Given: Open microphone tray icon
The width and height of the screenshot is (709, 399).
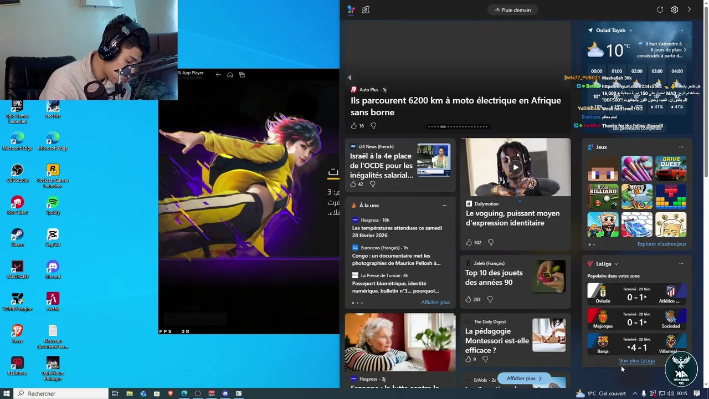Looking at the screenshot, I should pyautogui.click(x=644, y=393).
